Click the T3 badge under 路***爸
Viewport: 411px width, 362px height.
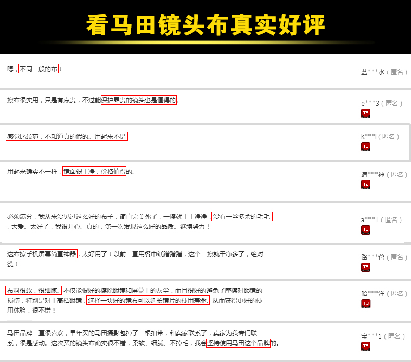366,267
